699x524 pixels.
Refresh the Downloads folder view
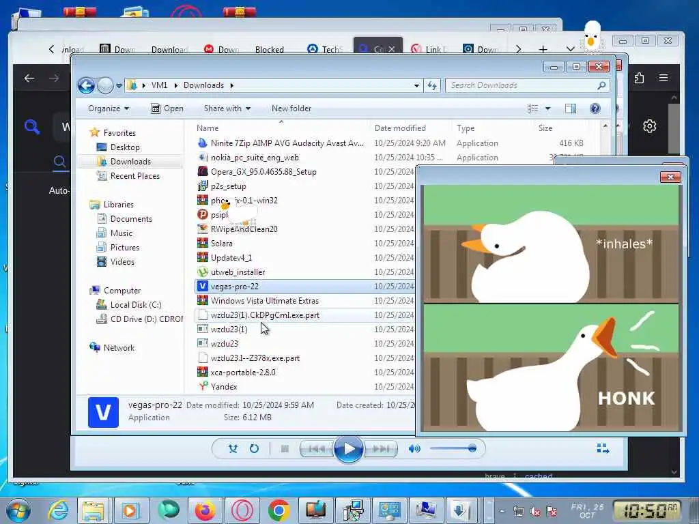(x=432, y=85)
